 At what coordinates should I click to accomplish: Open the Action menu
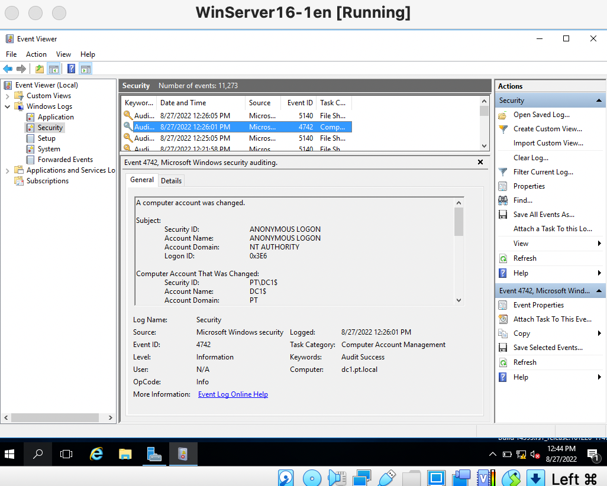tap(37, 54)
